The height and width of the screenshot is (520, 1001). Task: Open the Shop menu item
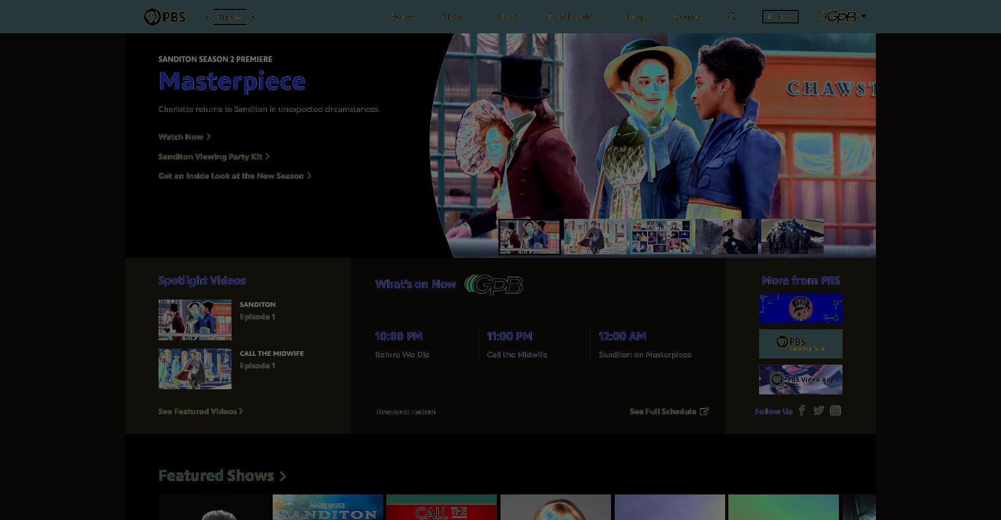point(635,17)
